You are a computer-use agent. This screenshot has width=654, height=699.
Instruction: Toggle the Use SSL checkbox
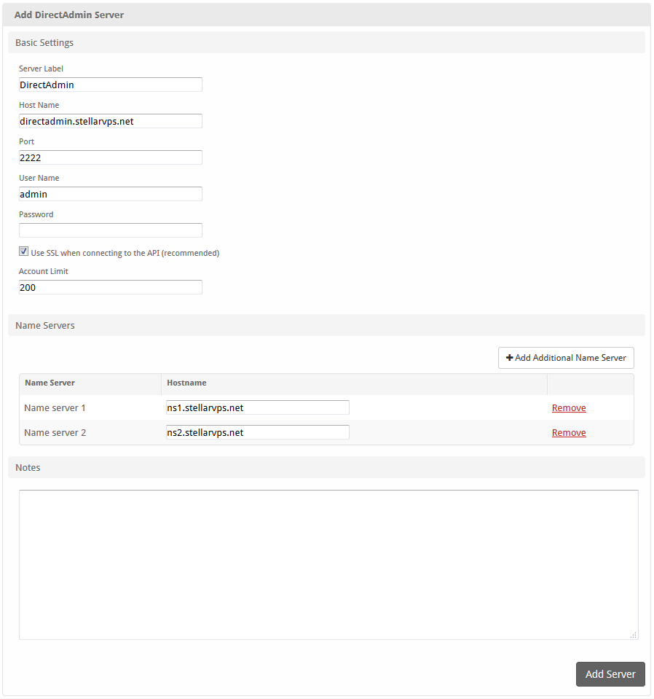coord(24,252)
